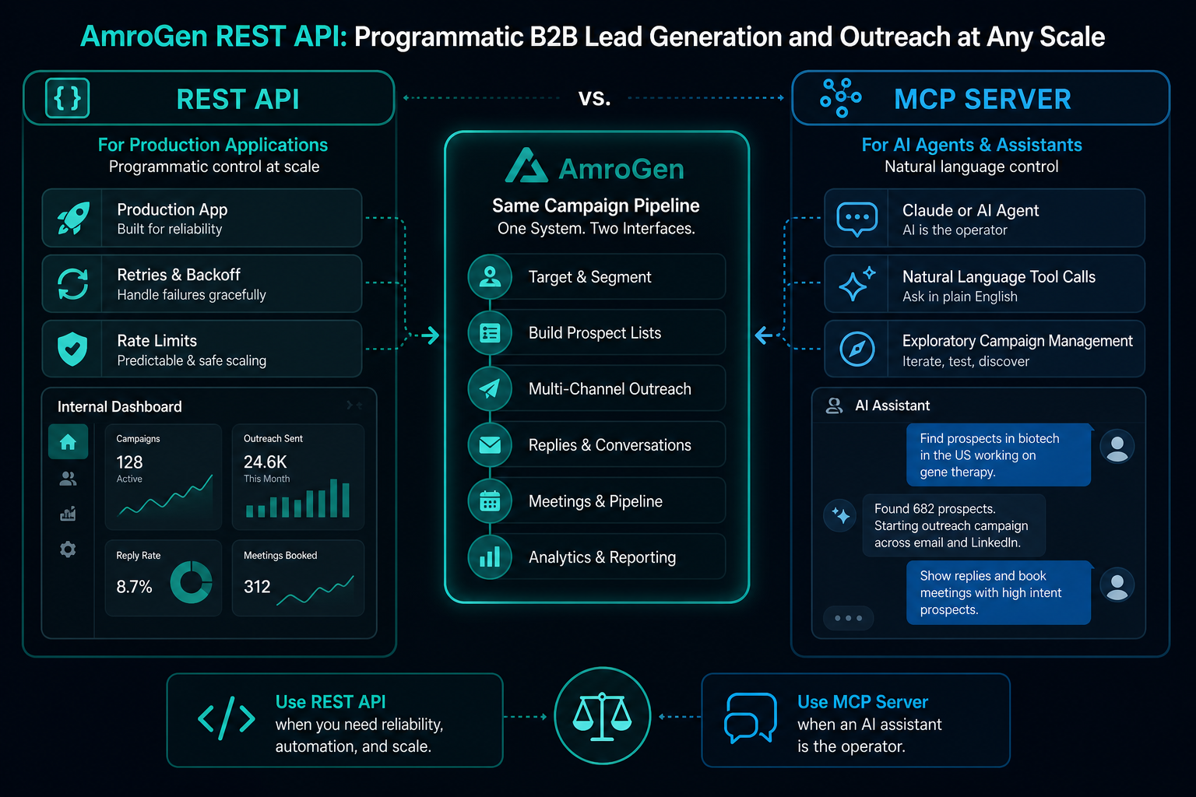Click the balance scales icon
Screen dimensions: 1196x797
click(602, 716)
